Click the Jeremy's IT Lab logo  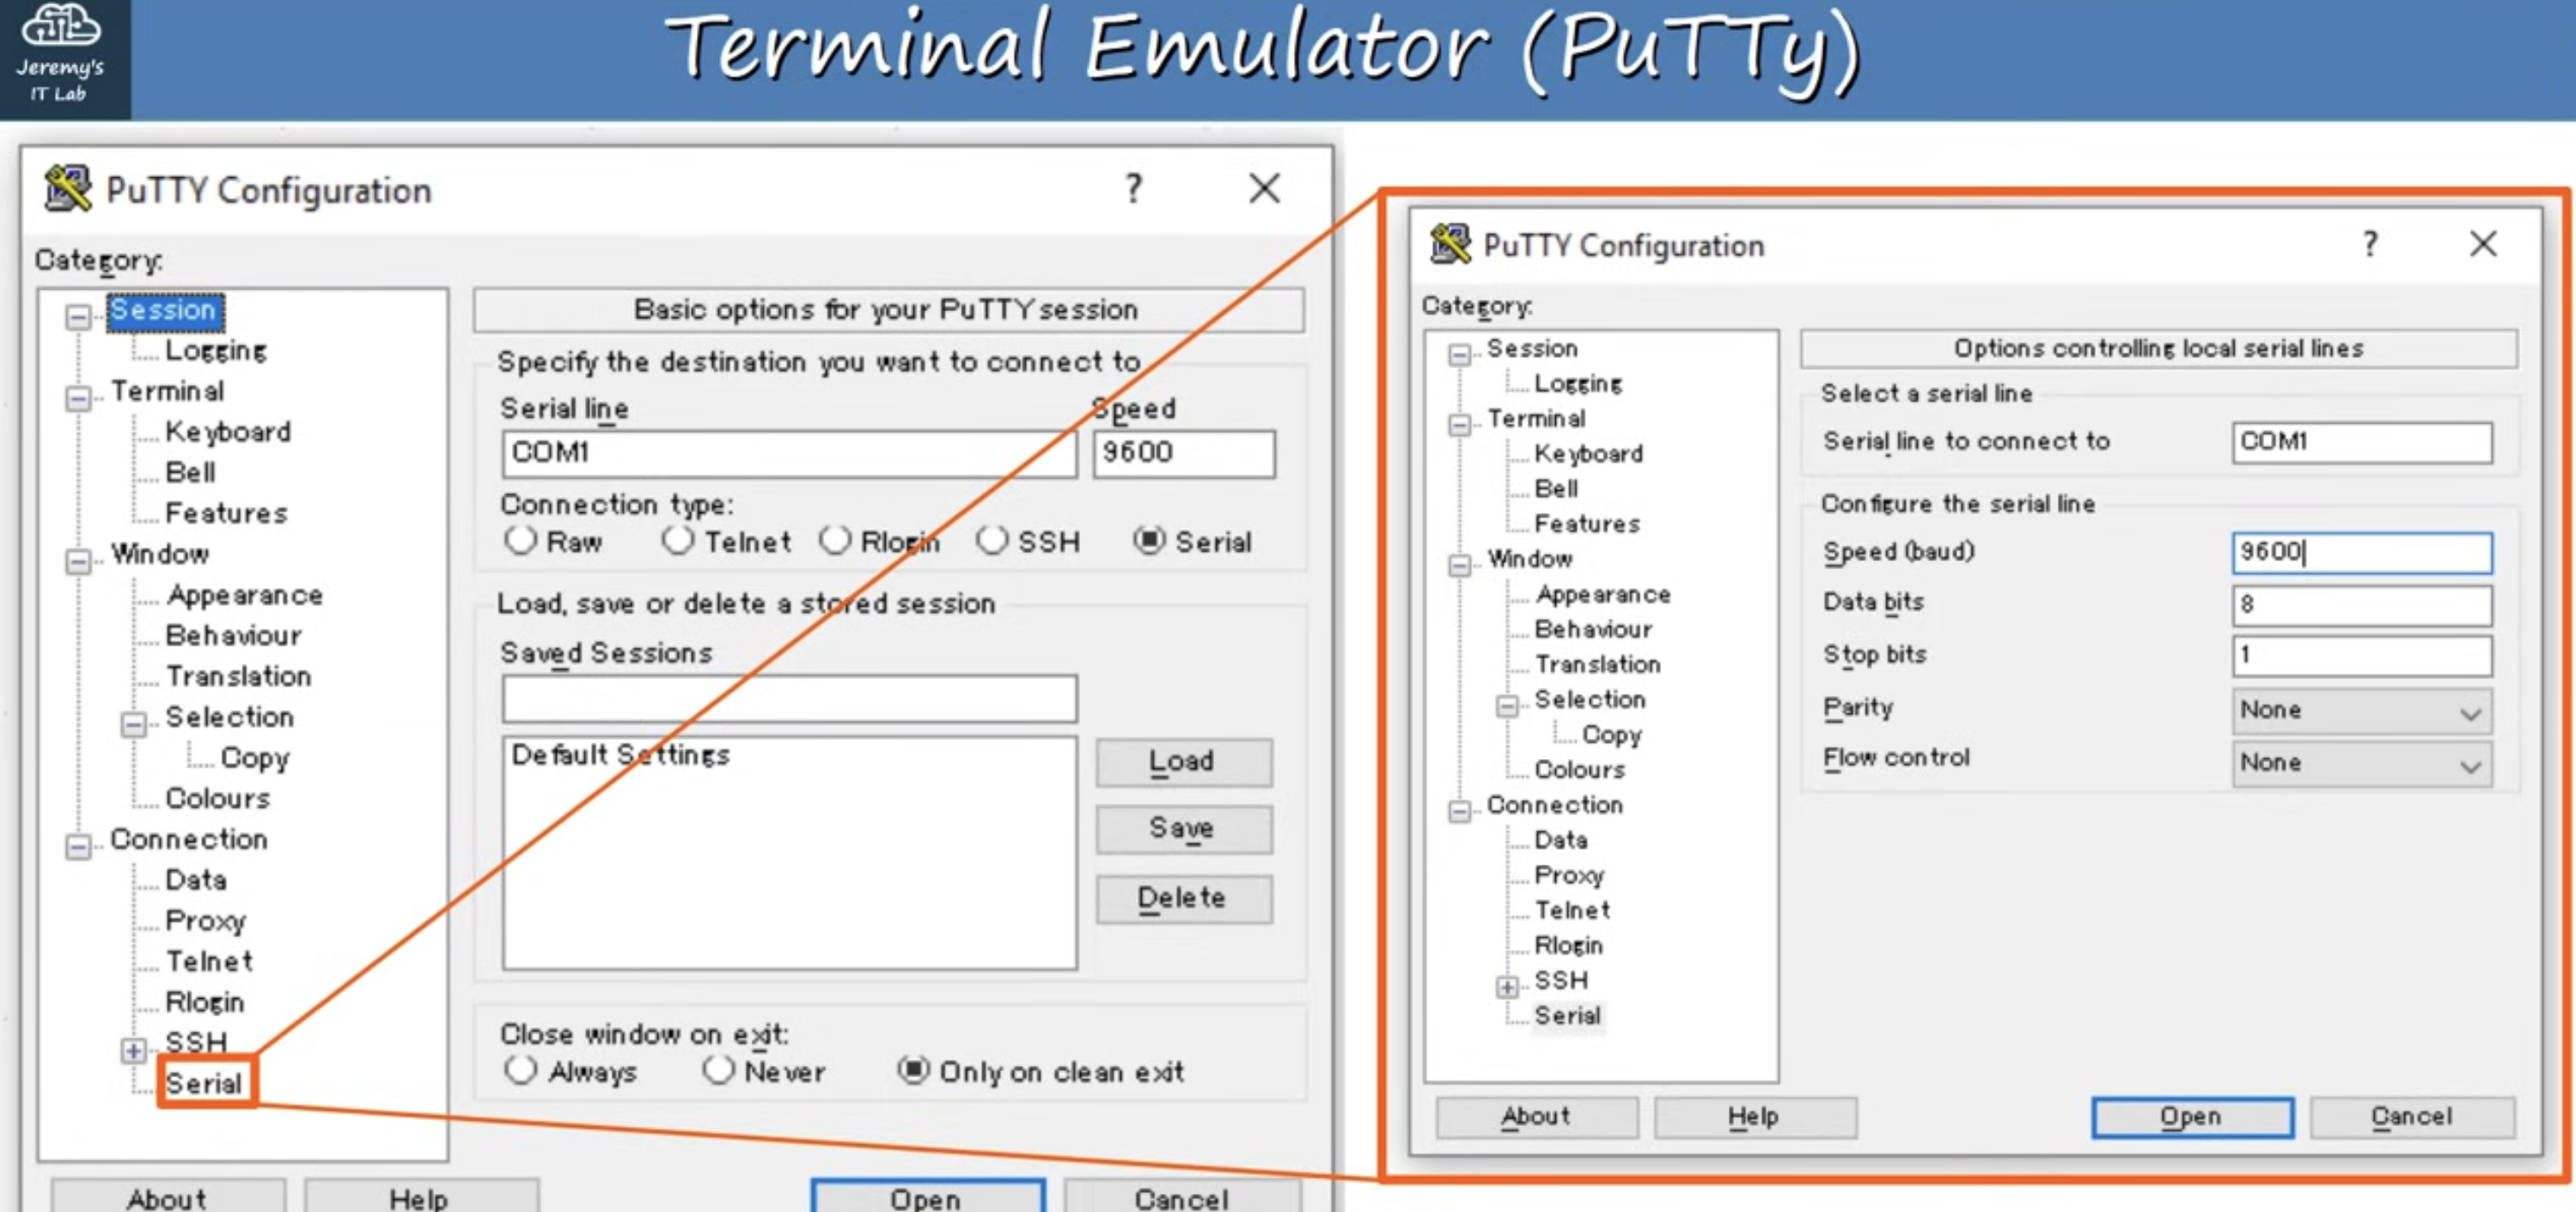click(61, 55)
